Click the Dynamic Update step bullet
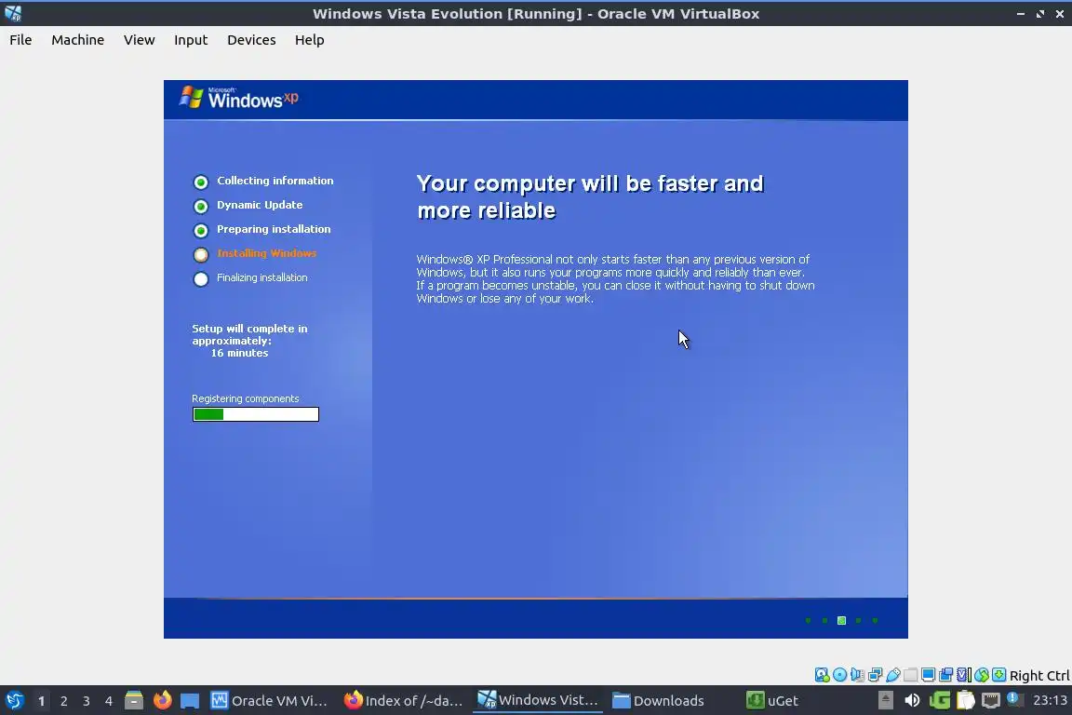The image size is (1072, 715). [x=200, y=206]
